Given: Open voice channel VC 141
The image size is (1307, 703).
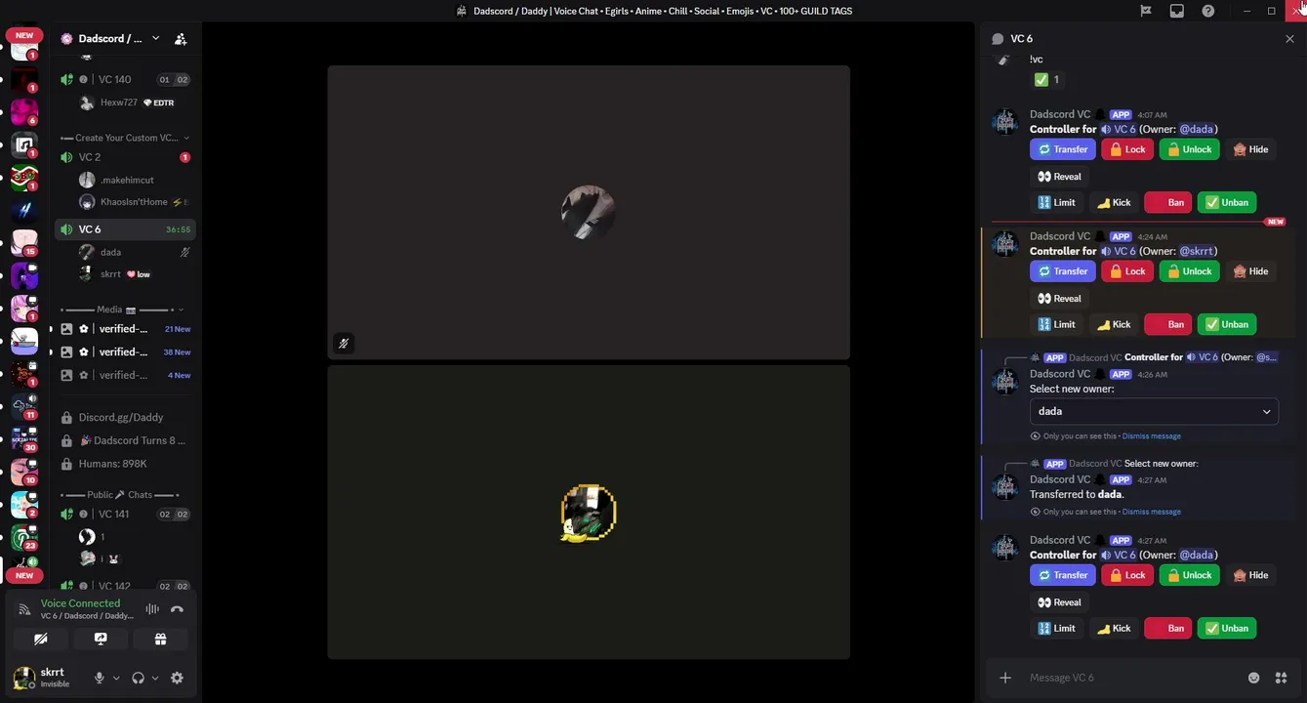Looking at the screenshot, I should tap(125, 514).
